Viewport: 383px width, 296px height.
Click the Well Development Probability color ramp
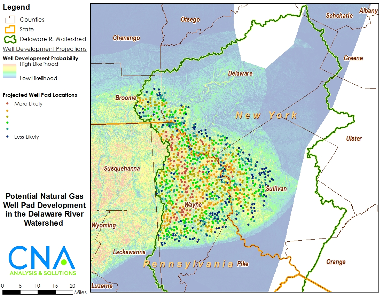(x=9, y=71)
